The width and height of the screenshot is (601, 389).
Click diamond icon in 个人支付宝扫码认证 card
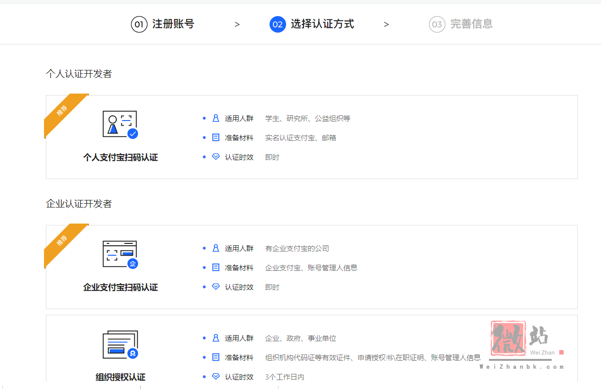point(216,157)
